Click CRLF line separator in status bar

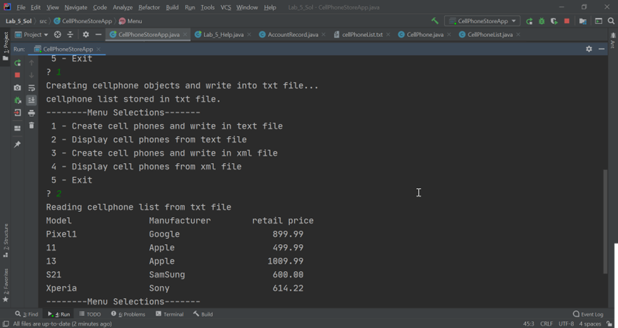pos(546,323)
